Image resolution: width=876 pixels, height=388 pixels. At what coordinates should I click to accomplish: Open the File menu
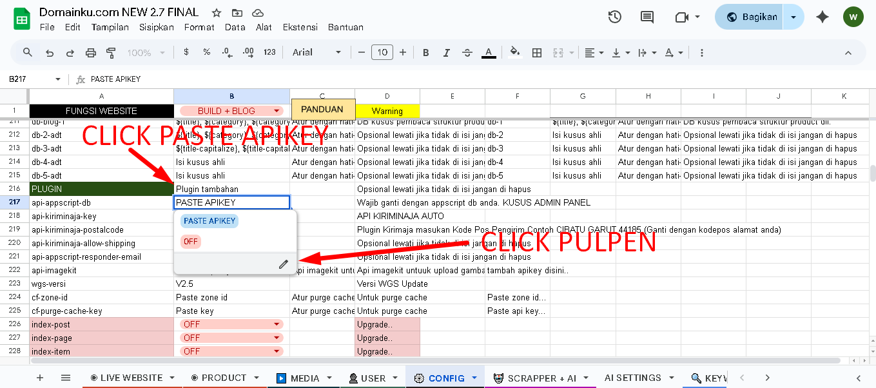pos(47,27)
